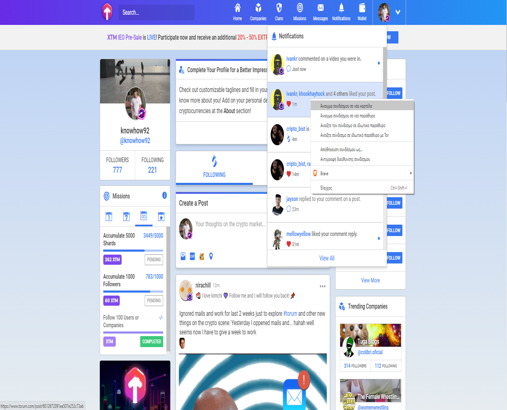This screenshot has height=410, width=507.
Task: Open the Home icon in the navbar
Action: [x=237, y=12]
